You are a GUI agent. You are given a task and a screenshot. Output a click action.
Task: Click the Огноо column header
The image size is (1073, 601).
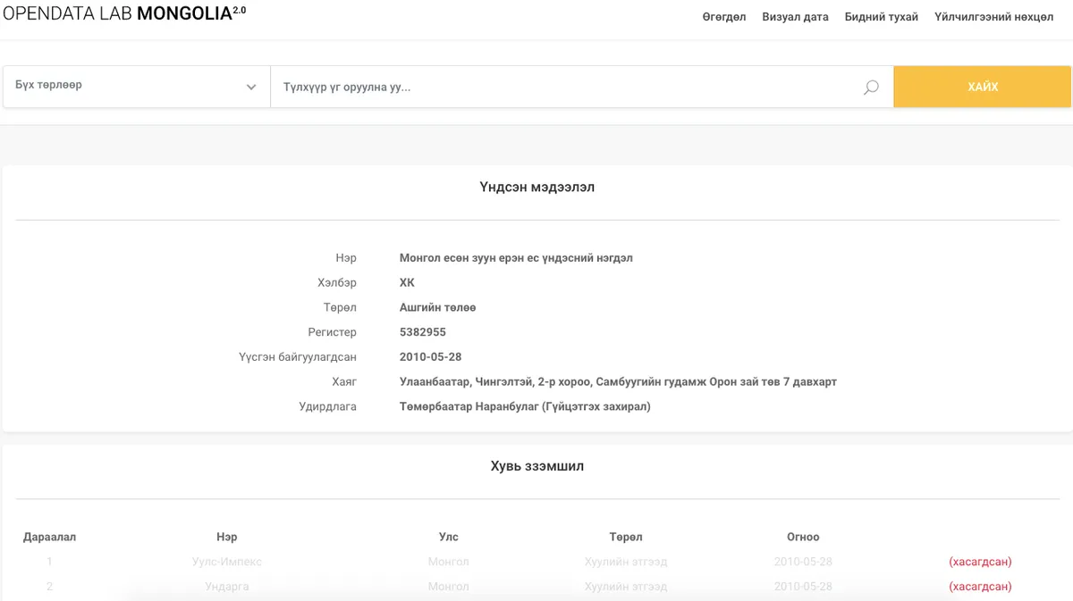pyautogui.click(x=803, y=537)
